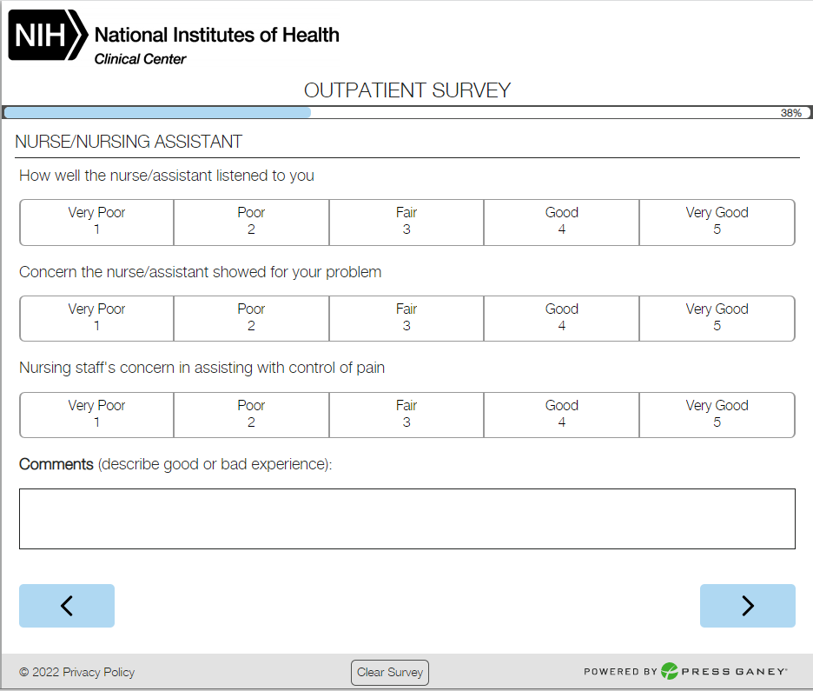Image resolution: width=813 pixels, height=691 pixels.
Task: Select Good 4 for concern shown for problem
Action: click(561, 318)
